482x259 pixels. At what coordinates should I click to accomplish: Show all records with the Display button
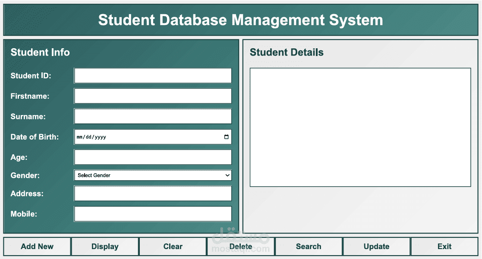(105, 247)
